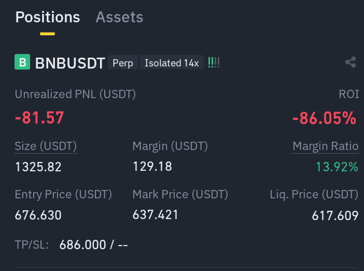Click the ADL indicator bars
The width and height of the screenshot is (364, 271).
point(214,62)
